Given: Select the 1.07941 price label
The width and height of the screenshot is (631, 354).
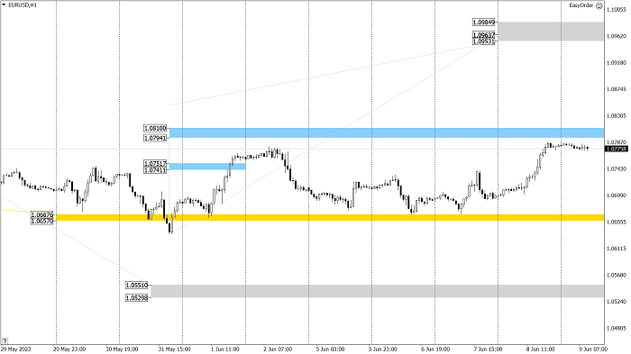Looking at the screenshot, I should pyautogui.click(x=155, y=138).
